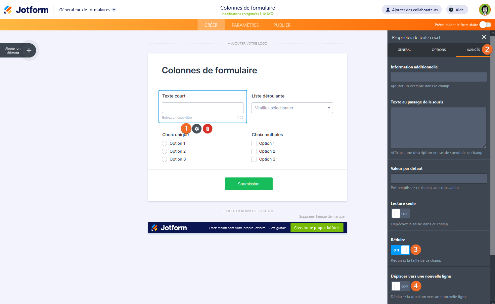This screenshot has height=304, width=495.
Task: Select Option 2 under Choix unique
Action: 164,151
